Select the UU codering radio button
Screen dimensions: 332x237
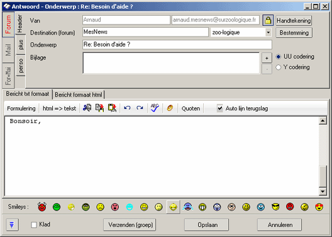[x=278, y=57]
